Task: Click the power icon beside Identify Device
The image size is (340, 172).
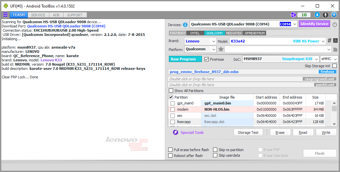Action: (334, 24)
